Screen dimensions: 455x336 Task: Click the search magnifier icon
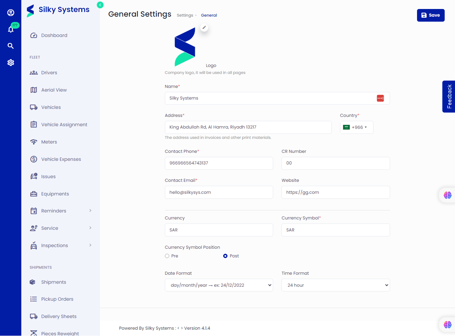click(11, 46)
